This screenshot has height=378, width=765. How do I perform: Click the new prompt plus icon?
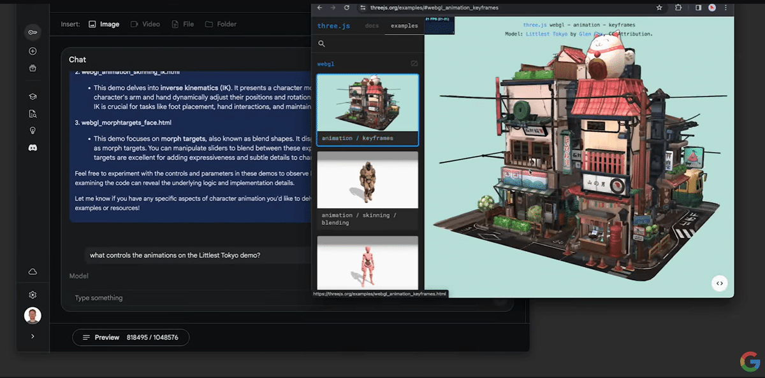tap(33, 51)
